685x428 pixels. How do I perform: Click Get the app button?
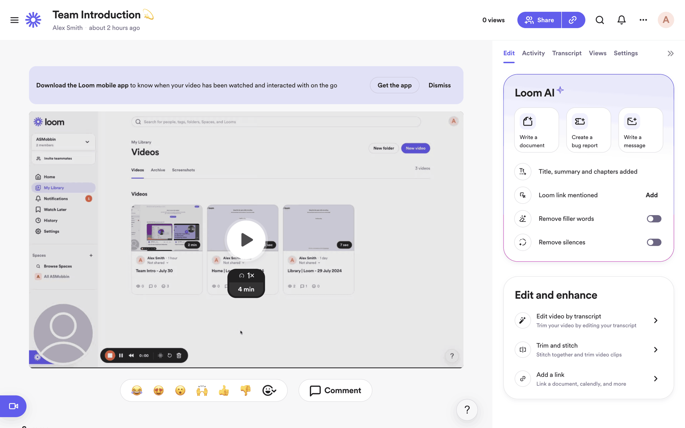click(395, 85)
